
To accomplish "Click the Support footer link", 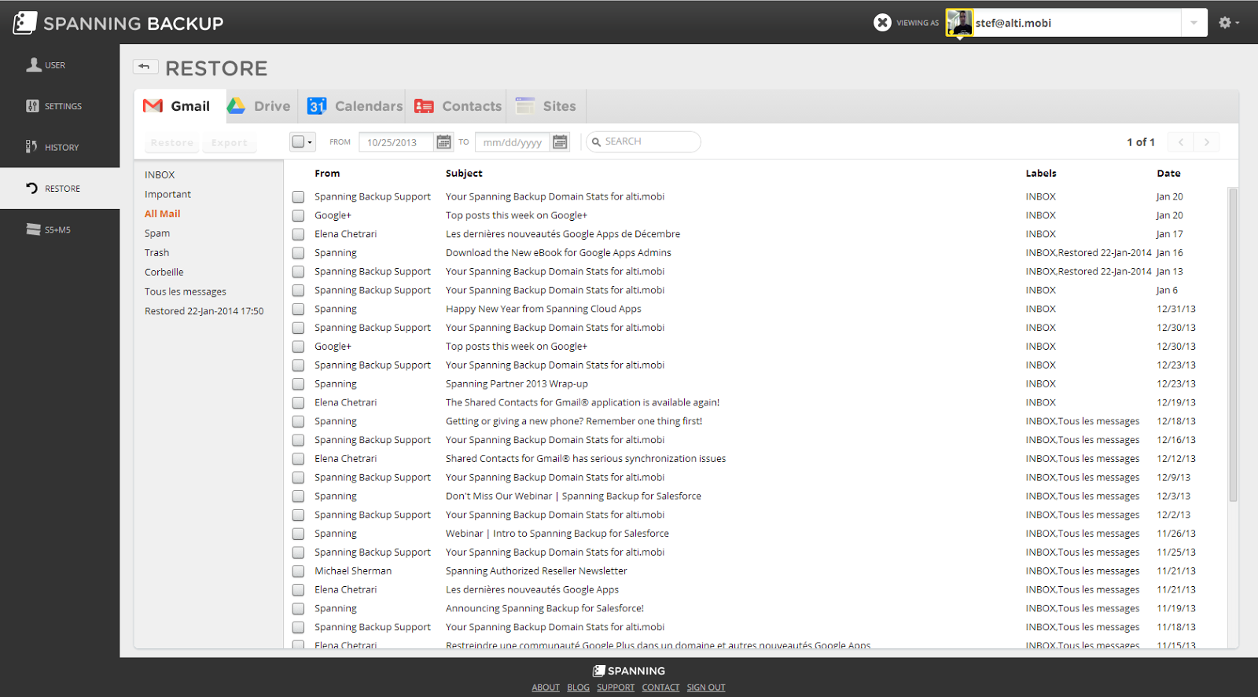I will coord(616,688).
